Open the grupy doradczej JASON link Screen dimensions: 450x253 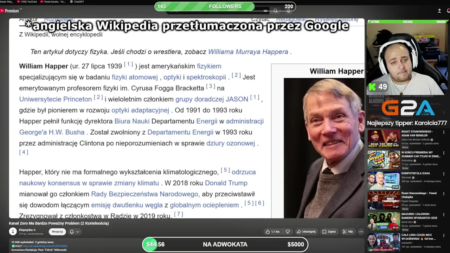coord(212,99)
